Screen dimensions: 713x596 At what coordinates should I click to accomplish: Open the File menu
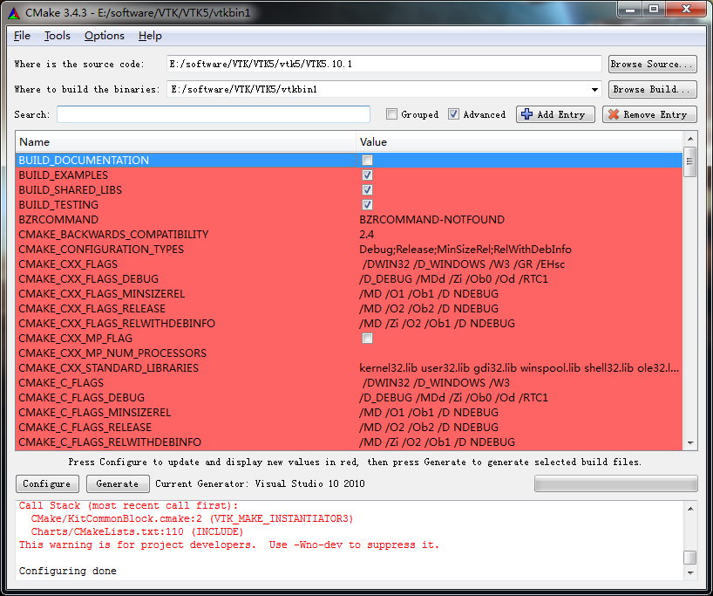(x=22, y=36)
